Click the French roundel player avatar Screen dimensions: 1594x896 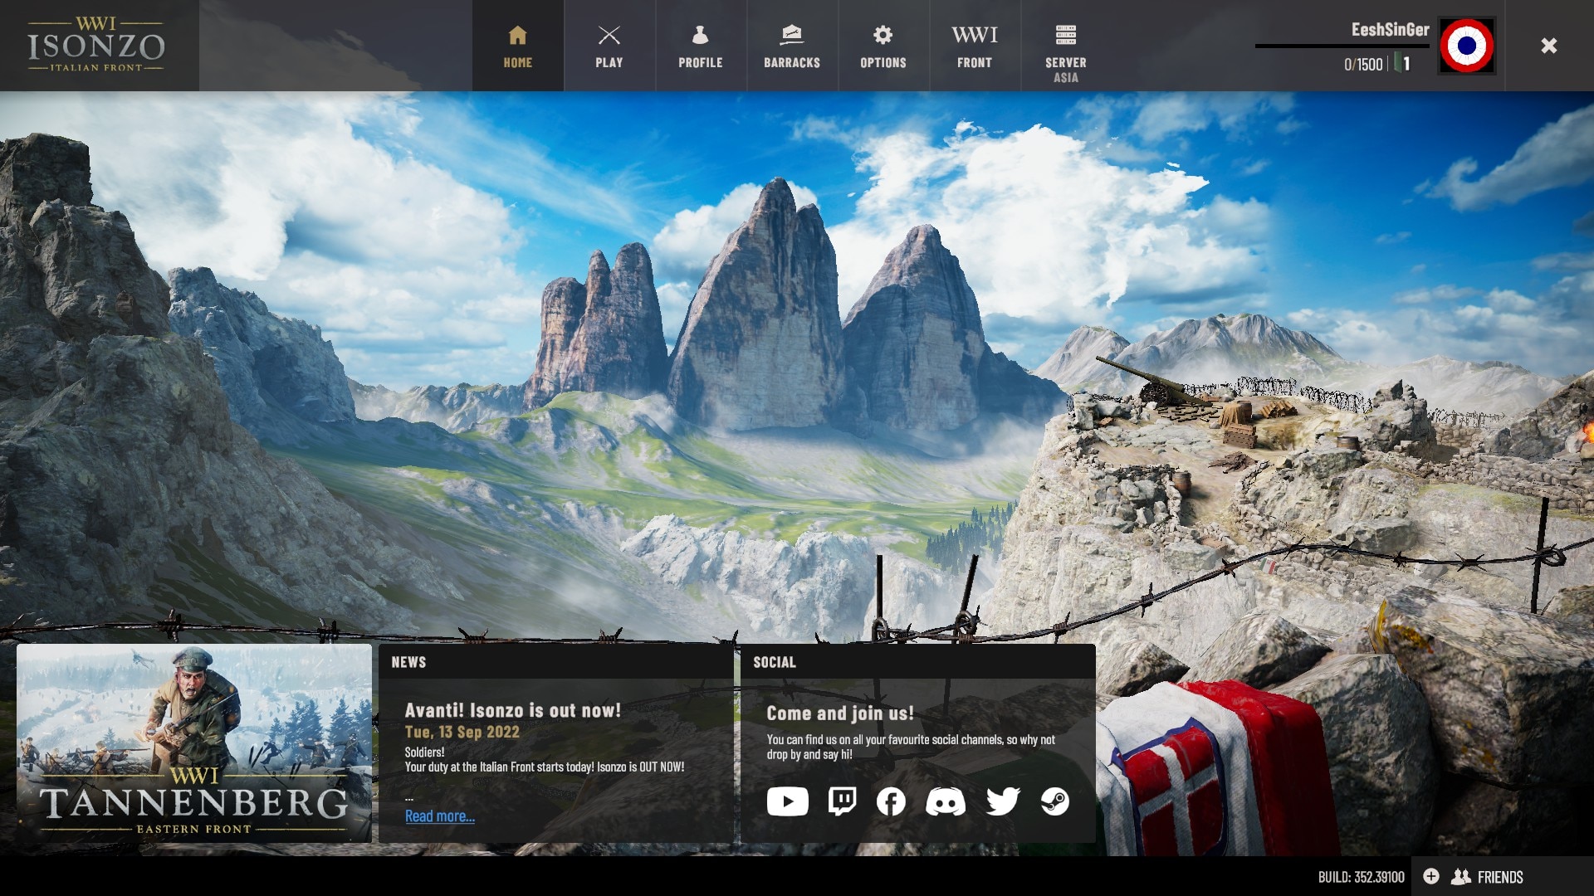(1467, 46)
